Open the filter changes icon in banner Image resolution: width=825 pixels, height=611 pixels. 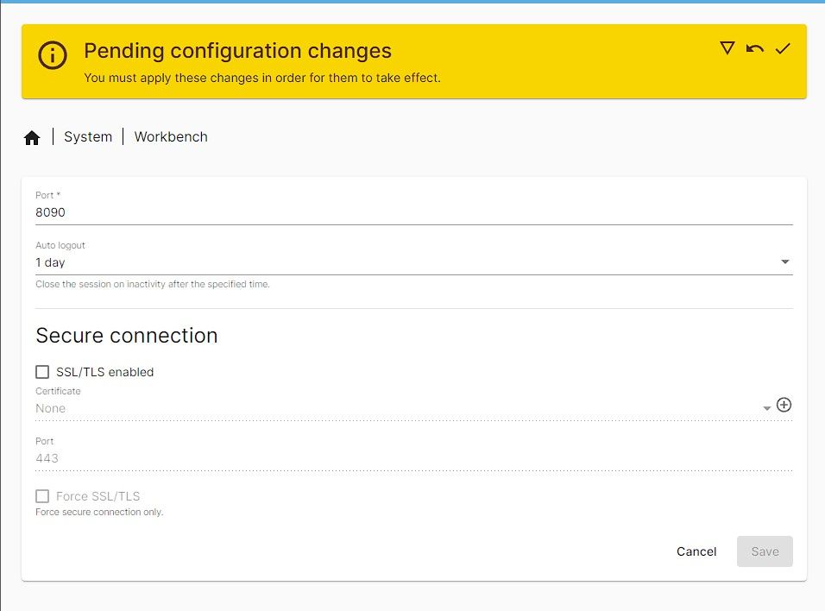click(x=727, y=49)
